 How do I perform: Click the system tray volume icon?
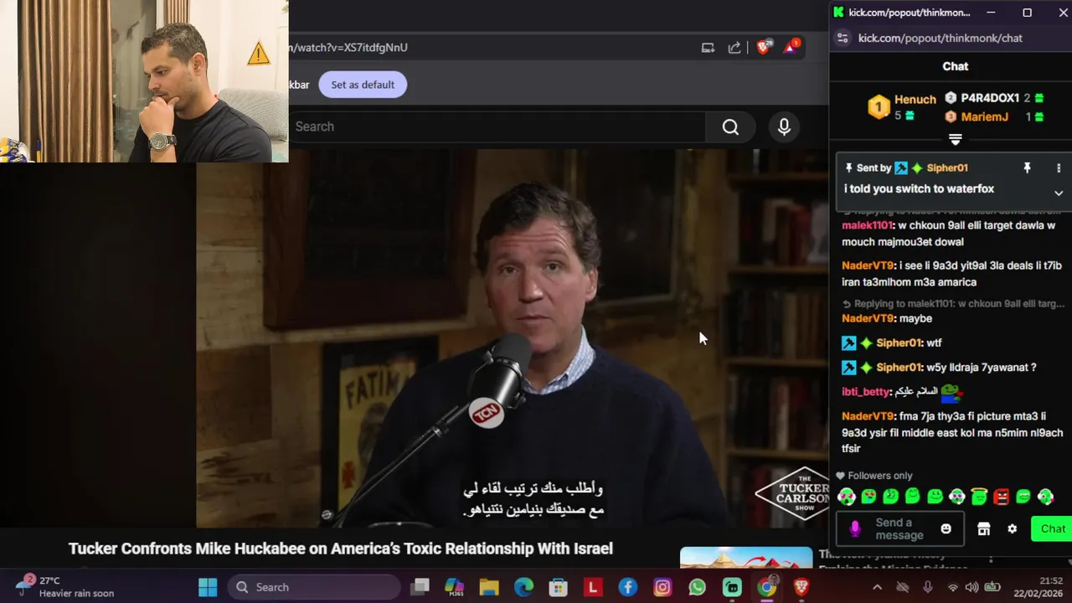[971, 587]
